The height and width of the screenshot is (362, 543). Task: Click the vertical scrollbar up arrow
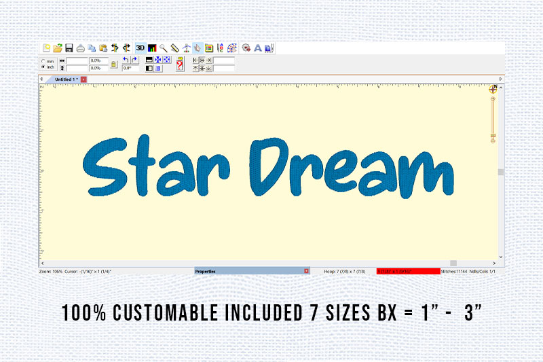[501, 88]
